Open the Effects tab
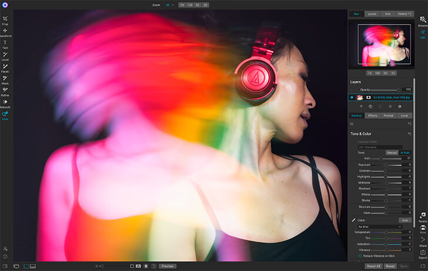The width and height of the screenshot is (428, 271). (372, 116)
